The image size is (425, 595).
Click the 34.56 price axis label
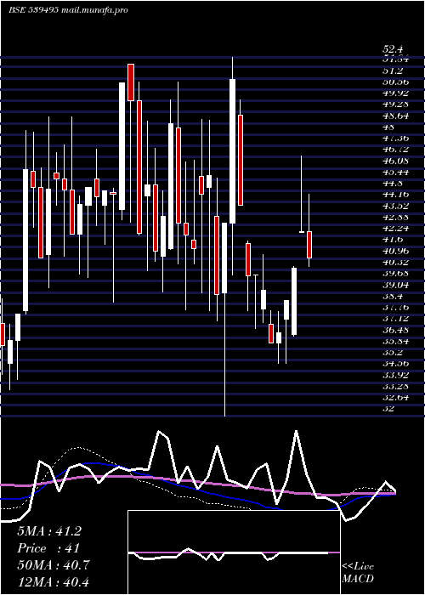pyautogui.click(x=396, y=363)
